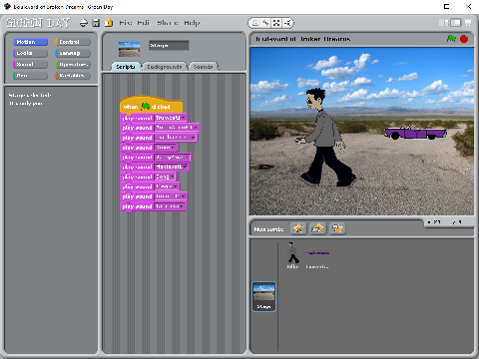Open the File menu
479x359 pixels.
click(126, 23)
